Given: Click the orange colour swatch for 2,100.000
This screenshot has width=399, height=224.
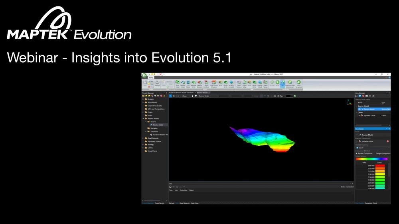Looking at the screenshot, I should point(380,168).
